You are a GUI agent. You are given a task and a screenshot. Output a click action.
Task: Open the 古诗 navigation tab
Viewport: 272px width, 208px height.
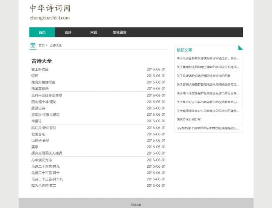click(68, 32)
